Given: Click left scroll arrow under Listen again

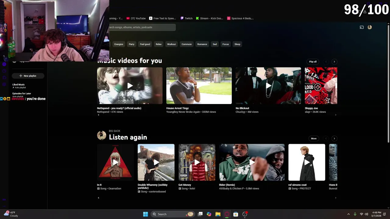Looking at the screenshot, I should pyautogui.click(x=98, y=198).
